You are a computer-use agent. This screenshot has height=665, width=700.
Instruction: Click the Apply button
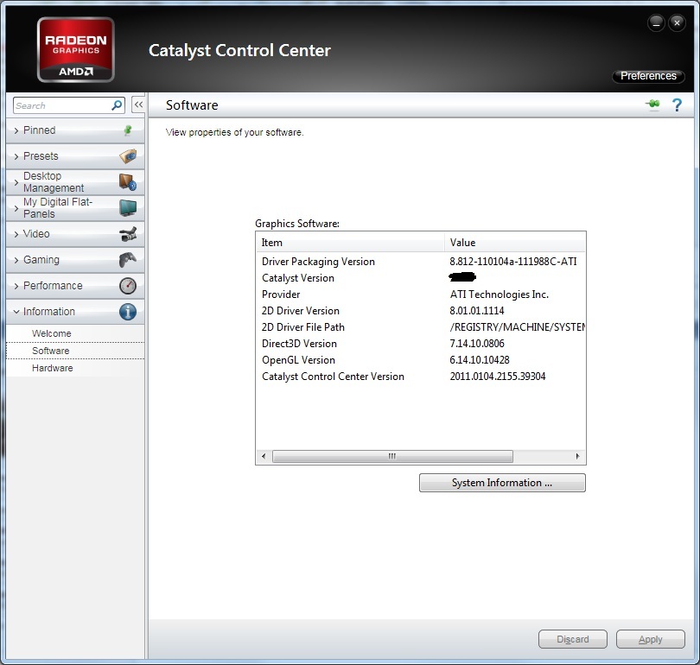point(651,639)
